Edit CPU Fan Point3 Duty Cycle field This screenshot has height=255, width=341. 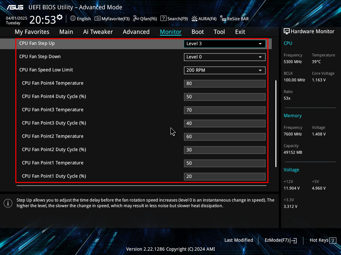click(225, 124)
